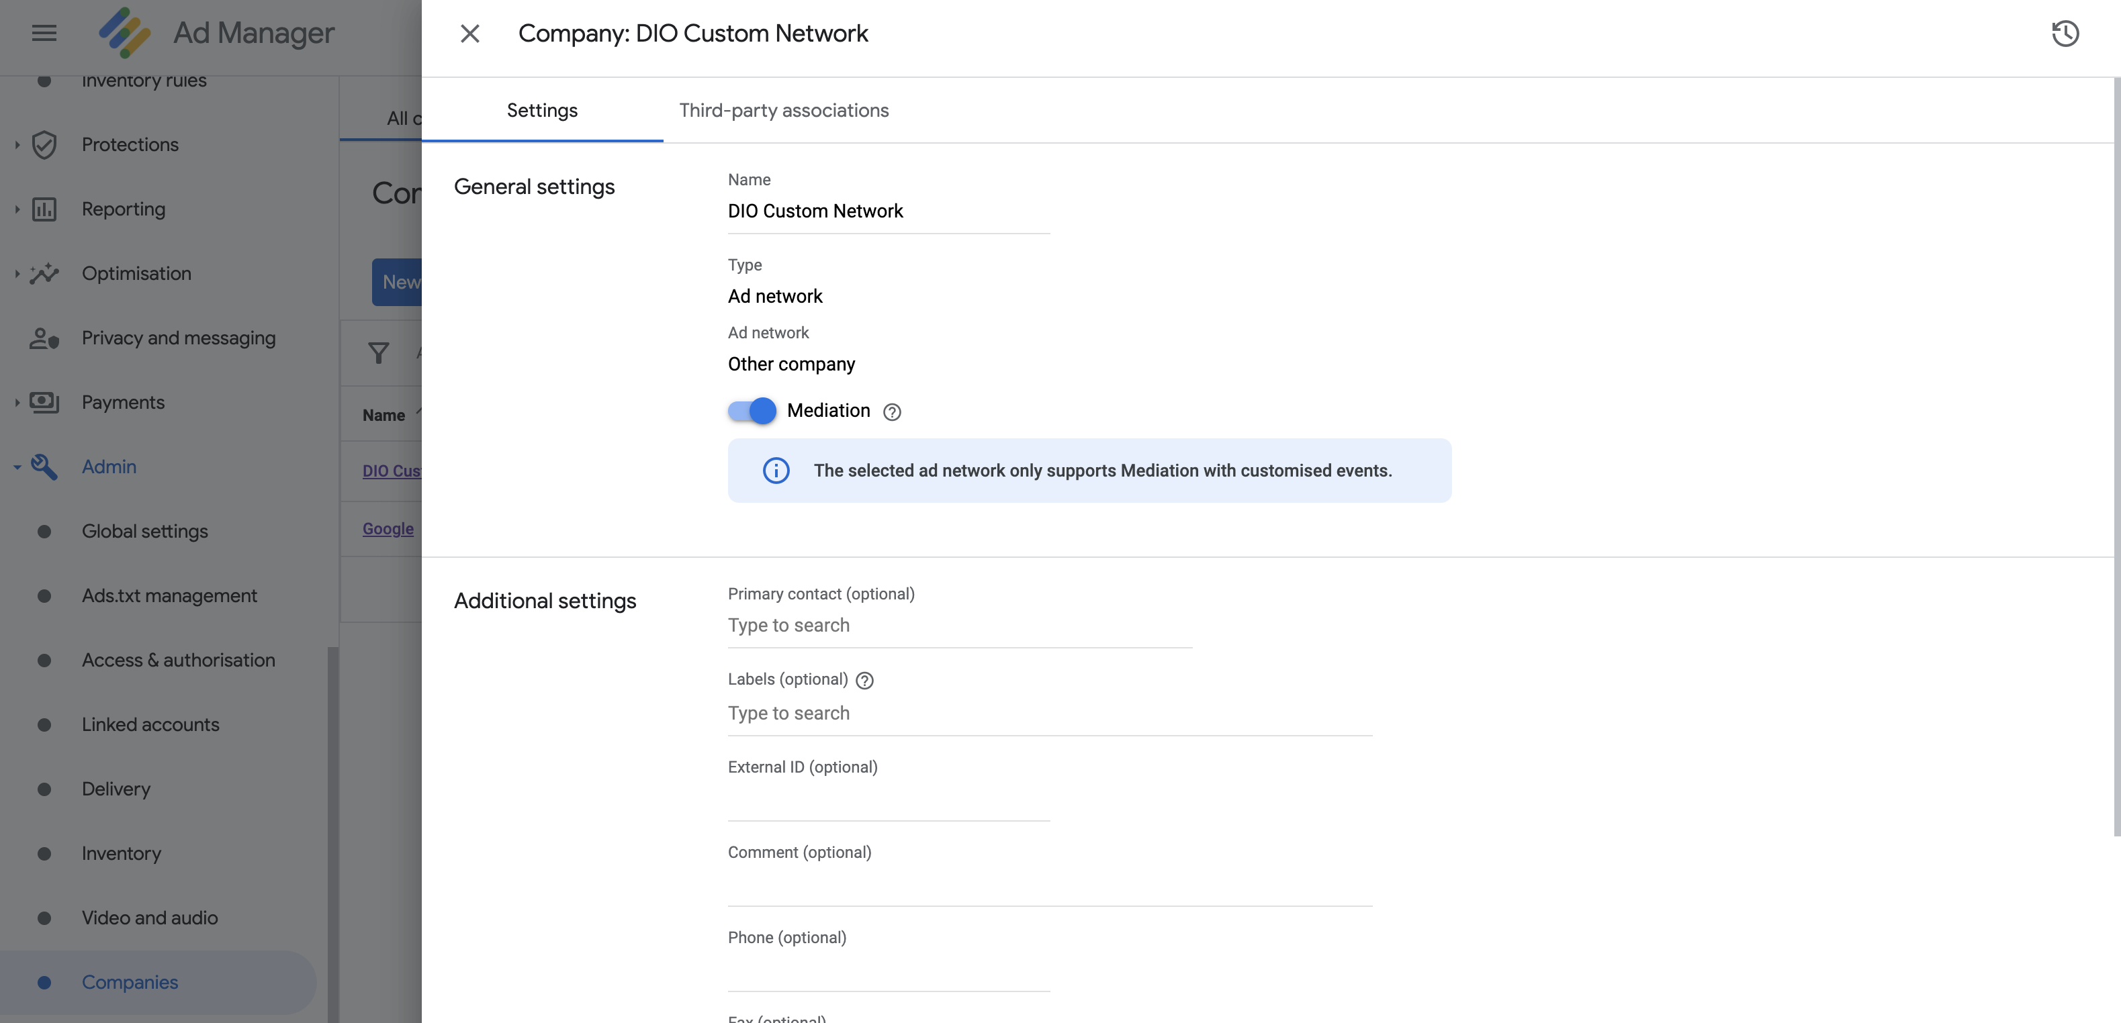Toggle the Mediation switch off

752,411
